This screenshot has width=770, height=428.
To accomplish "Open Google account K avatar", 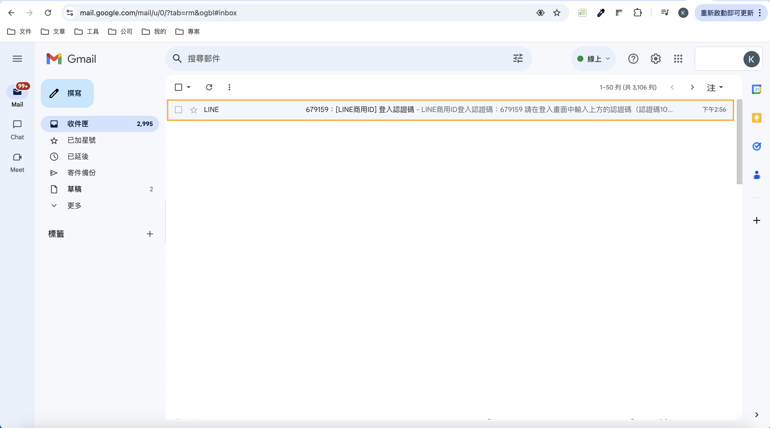I will 751,59.
